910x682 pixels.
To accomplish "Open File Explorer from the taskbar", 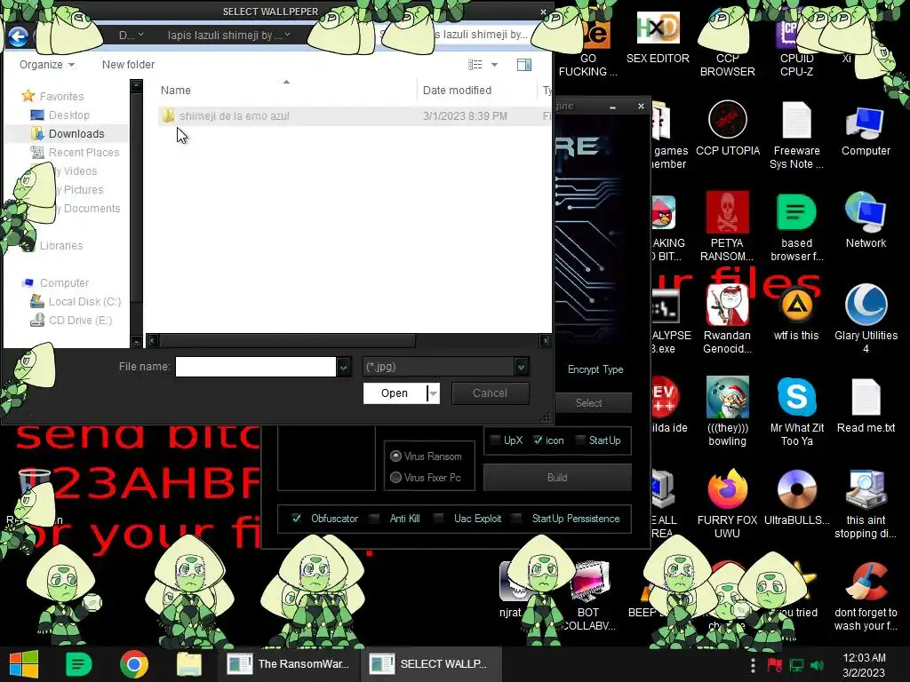I will (x=189, y=664).
